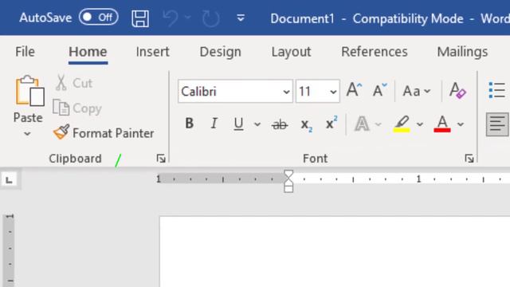Expand the font name dropdown arrow

pyautogui.click(x=286, y=92)
